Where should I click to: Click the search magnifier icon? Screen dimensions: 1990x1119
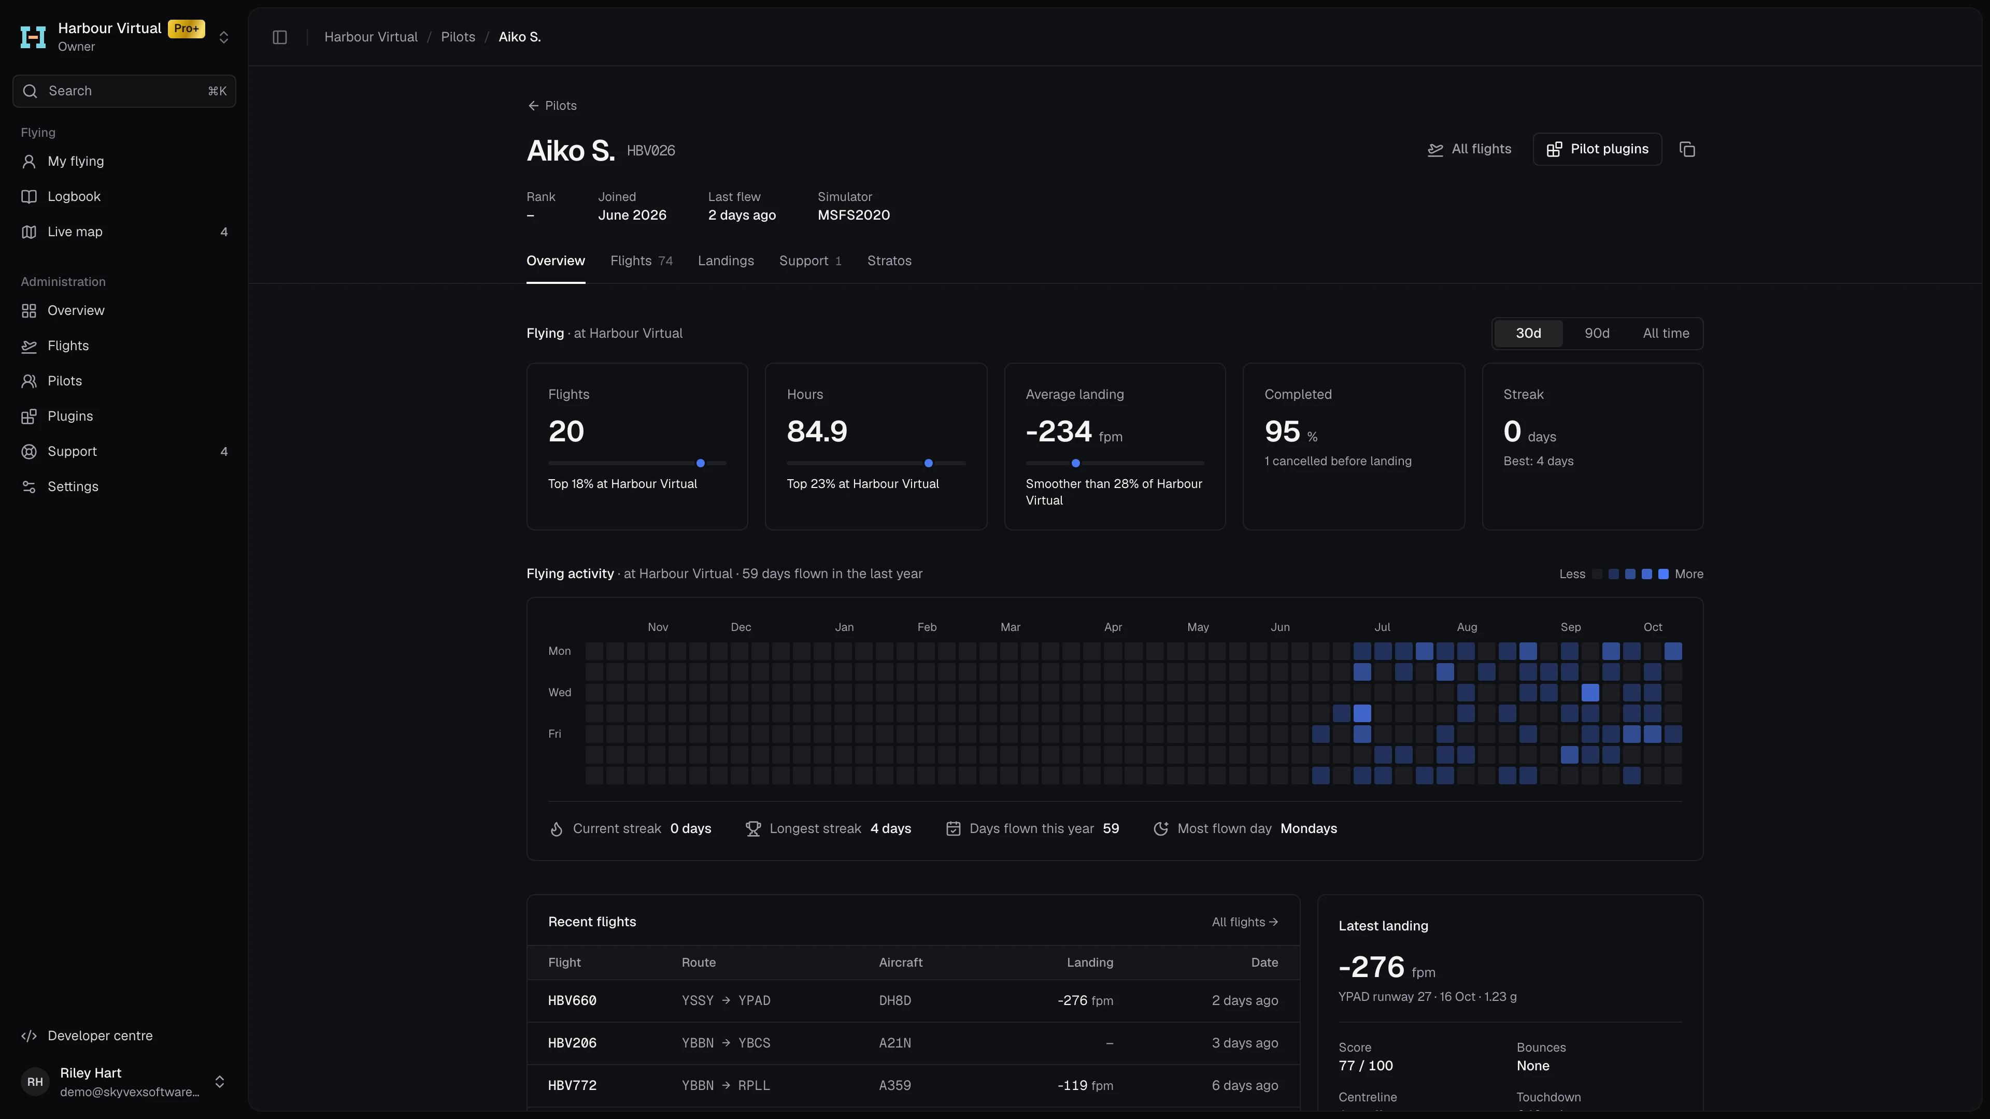coord(30,91)
